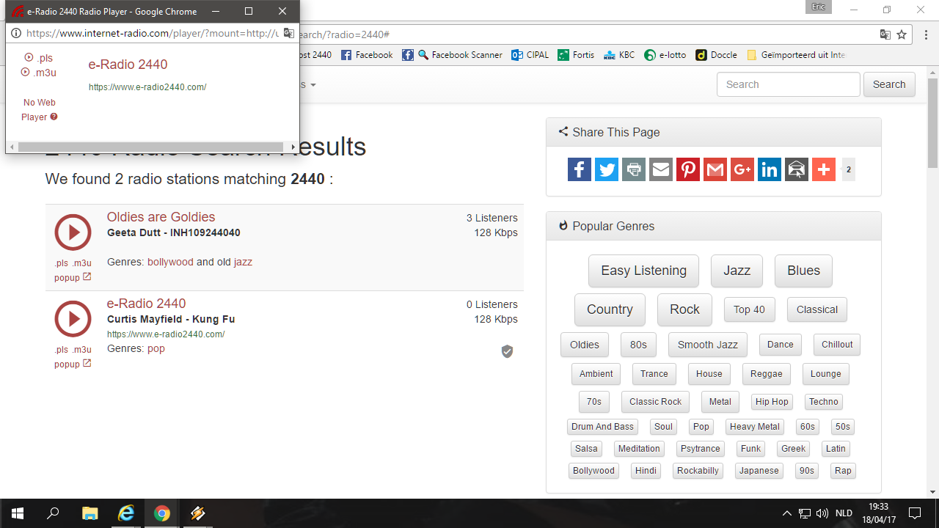Viewport: 939px width, 528px height.
Task: Share page via Twitter icon
Action: tap(606, 169)
